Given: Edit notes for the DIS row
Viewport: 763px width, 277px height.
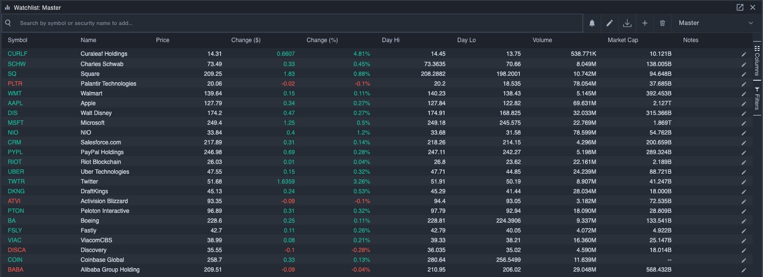Looking at the screenshot, I should click(744, 113).
